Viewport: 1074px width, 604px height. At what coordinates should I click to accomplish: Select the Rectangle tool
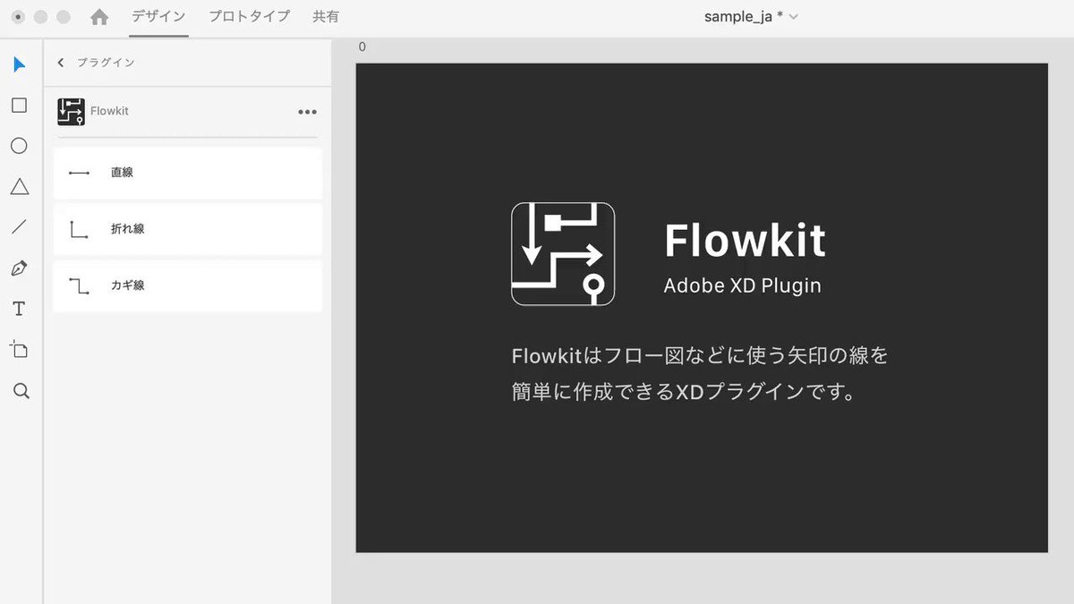point(19,106)
